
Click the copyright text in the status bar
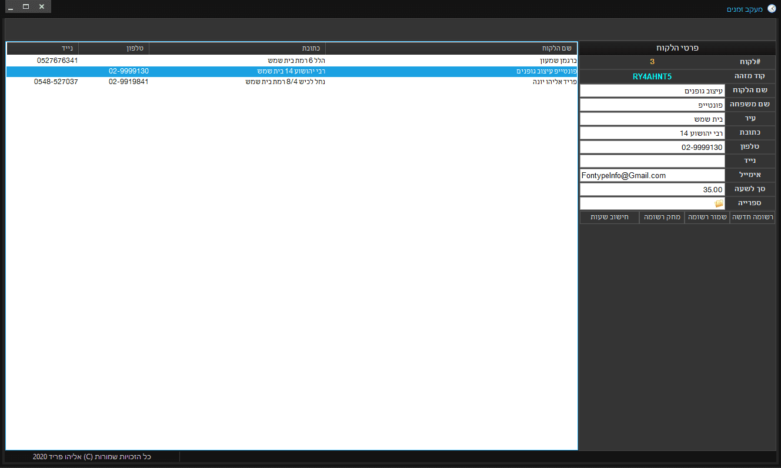point(92,457)
